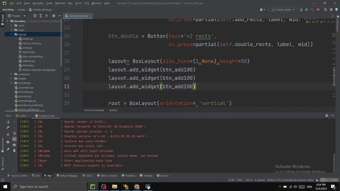This screenshot has width=340, height=191.
Task: Open the TODO tool window
Action: [87, 176]
